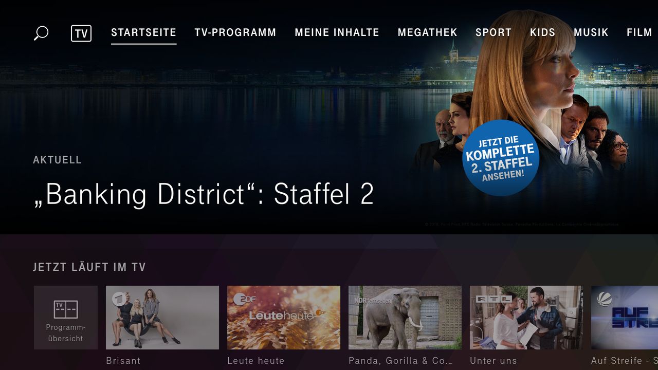Click the Banking District cast artwork

[x=522, y=103]
